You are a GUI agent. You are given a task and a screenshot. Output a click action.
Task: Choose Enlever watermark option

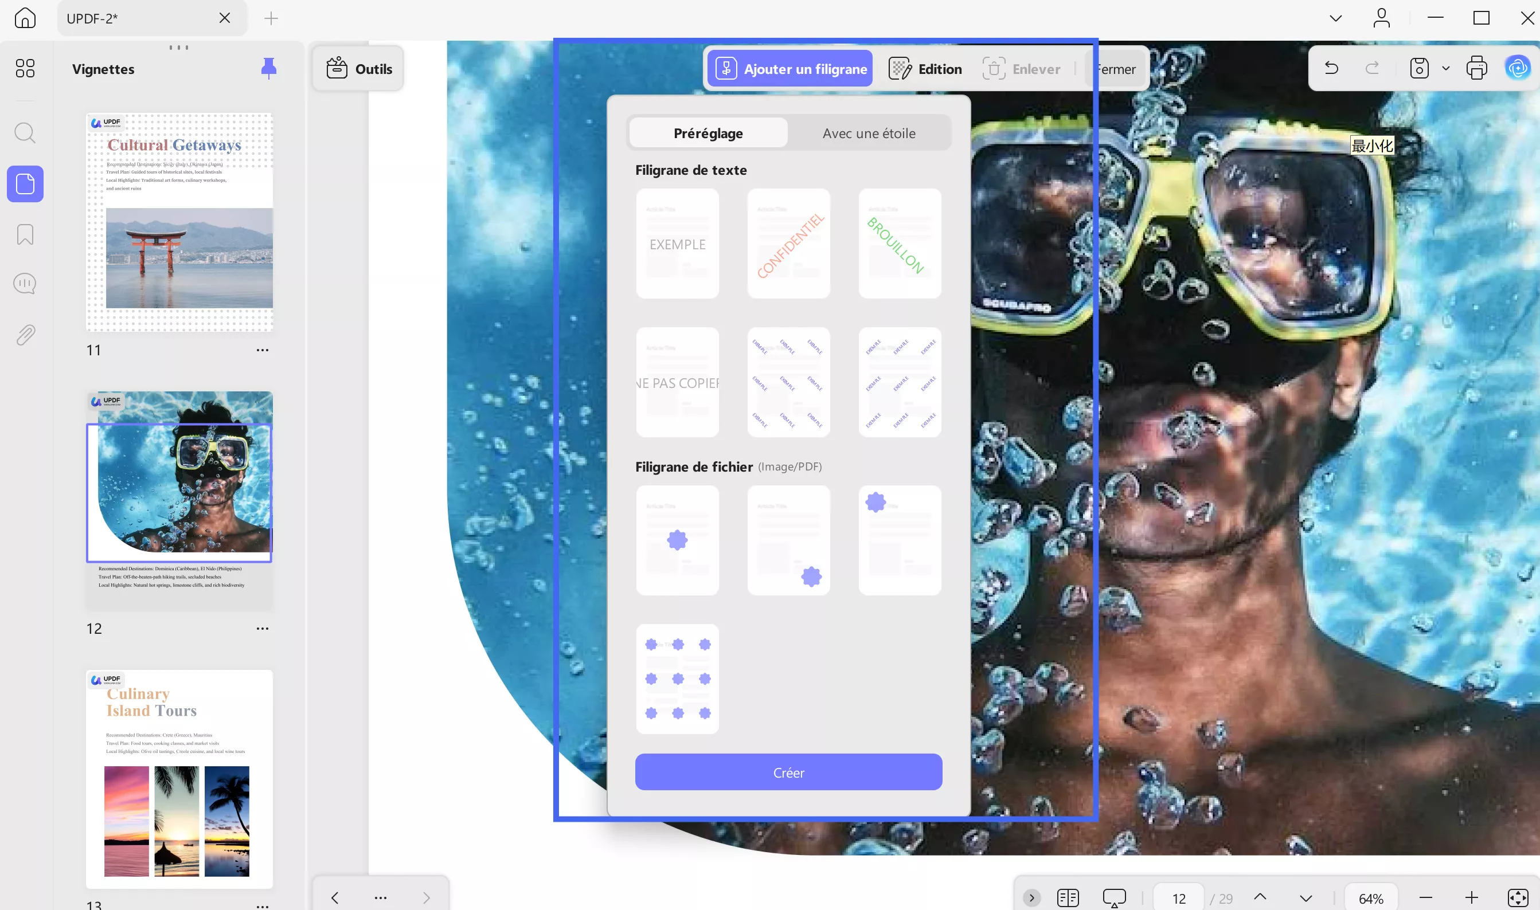coord(1021,69)
